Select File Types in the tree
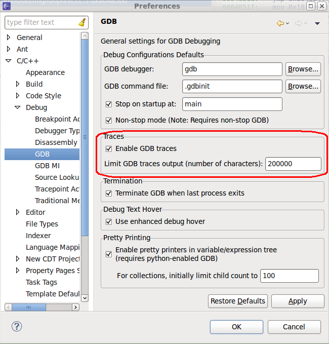 pyautogui.click(x=42, y=224)
